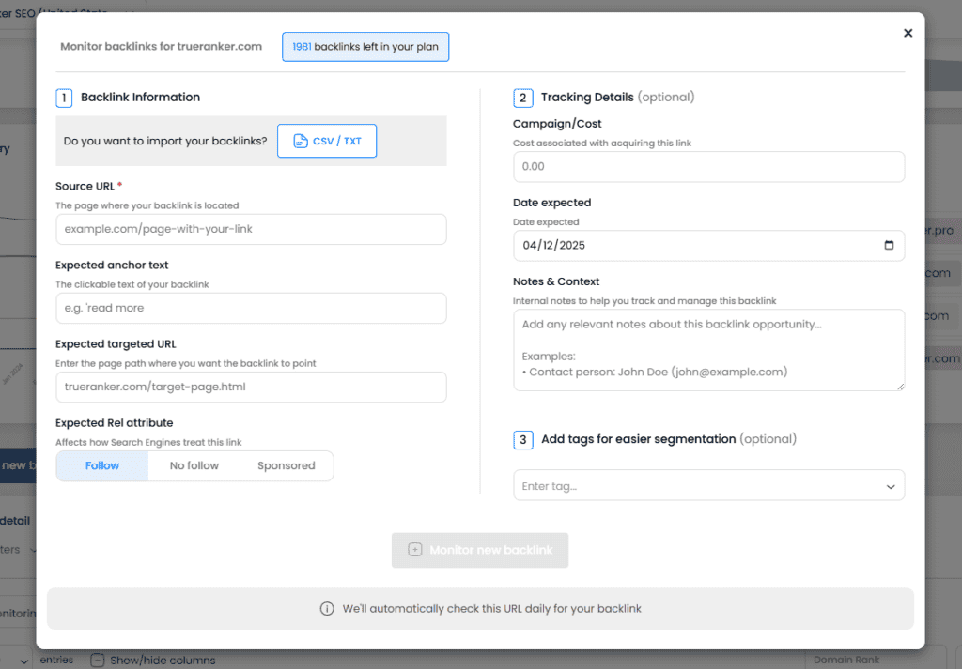Click the info icon in the daily check notice
This screenshot has width=962, height=669.
coord(327,609)
